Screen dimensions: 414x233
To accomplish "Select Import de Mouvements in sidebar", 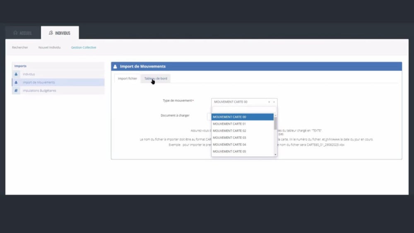I will pyautogui.click(x=58, y=82).
